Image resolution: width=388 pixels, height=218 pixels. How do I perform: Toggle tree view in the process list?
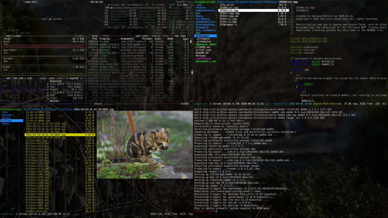tap(166, 36)
